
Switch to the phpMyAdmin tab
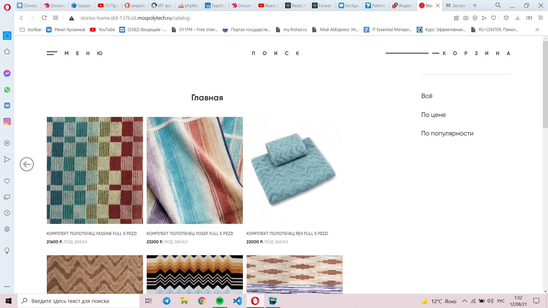[189, 5]
